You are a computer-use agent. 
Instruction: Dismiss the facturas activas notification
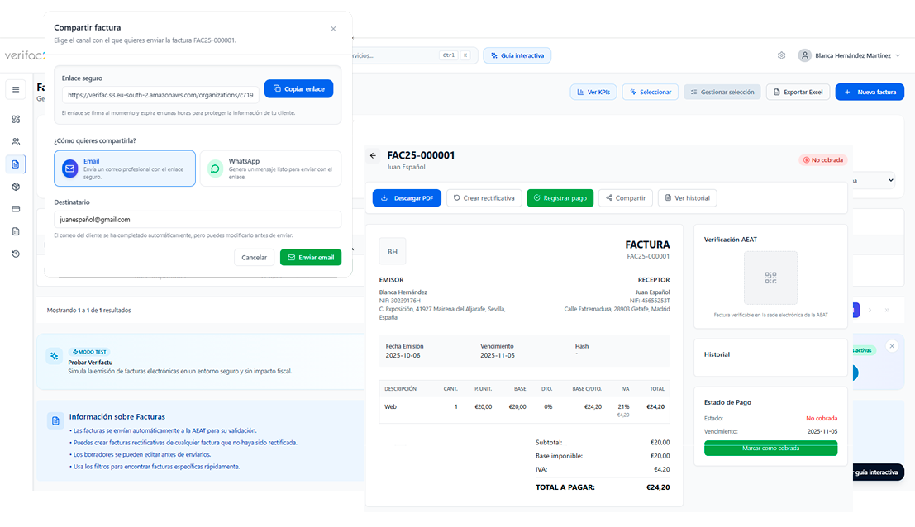892,346
